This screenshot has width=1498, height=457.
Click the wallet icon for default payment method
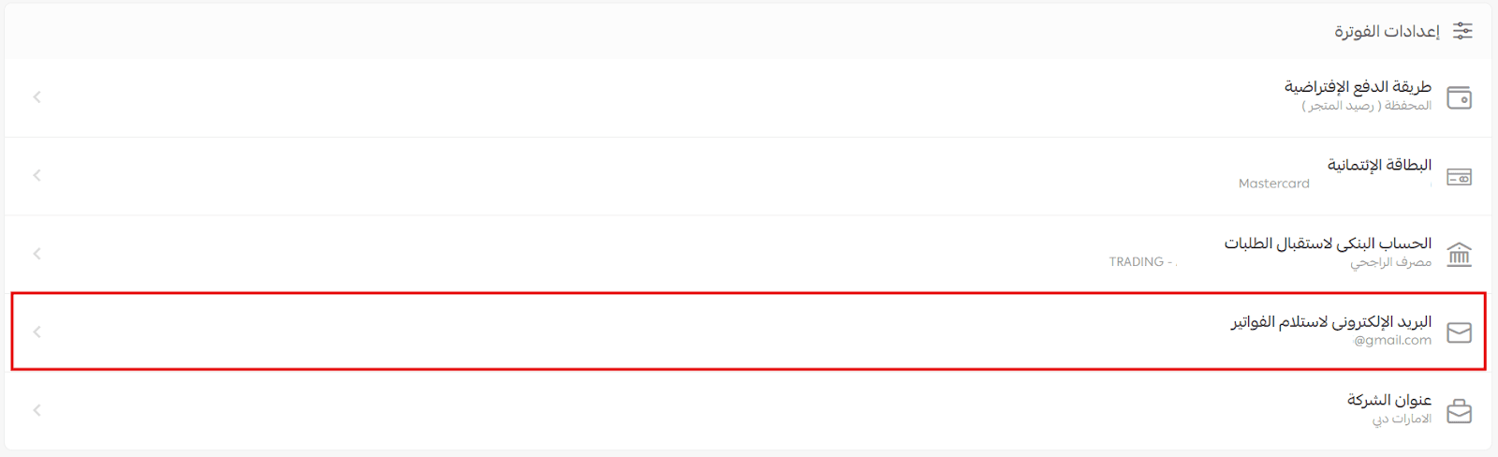point(1459,97)
